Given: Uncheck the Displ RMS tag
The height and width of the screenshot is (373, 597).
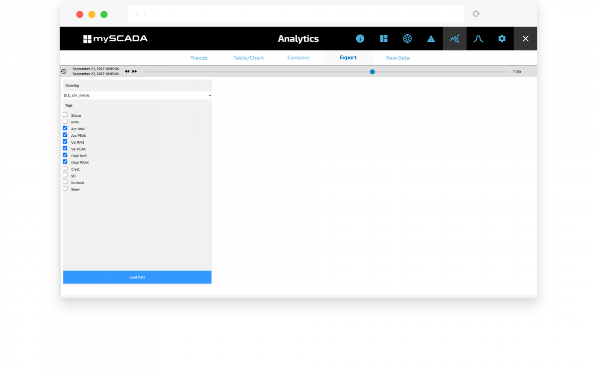Looking at the screenshot, I should 65,155.
